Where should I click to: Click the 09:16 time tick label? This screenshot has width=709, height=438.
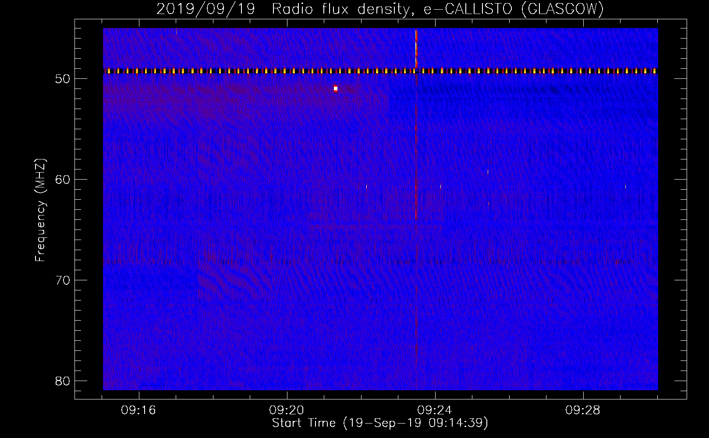tap(139, 410)
